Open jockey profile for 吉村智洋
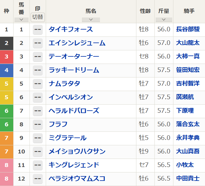Viewport: 205px width, 186px height. tap(188, 84)
